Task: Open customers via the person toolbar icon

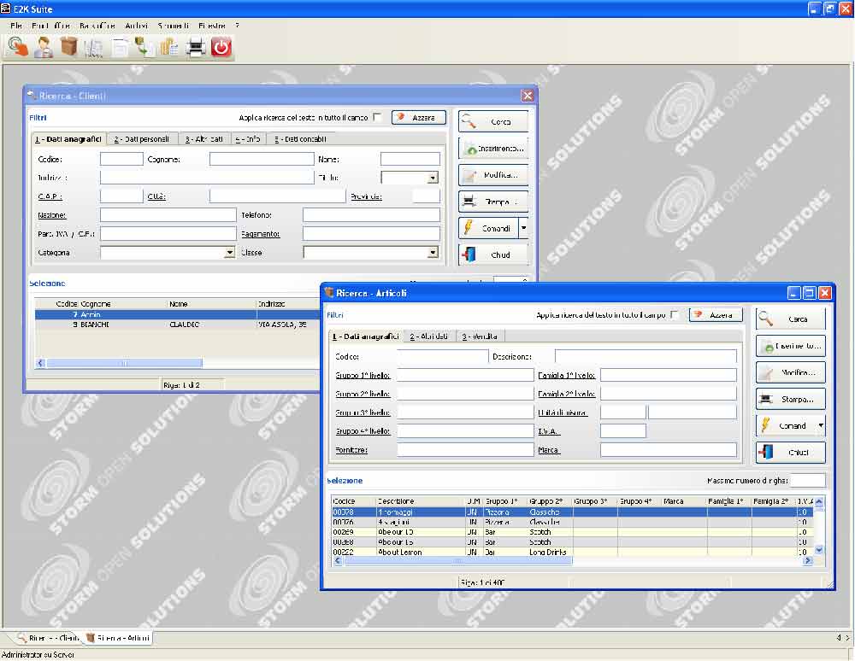Action: coord(43,48)
